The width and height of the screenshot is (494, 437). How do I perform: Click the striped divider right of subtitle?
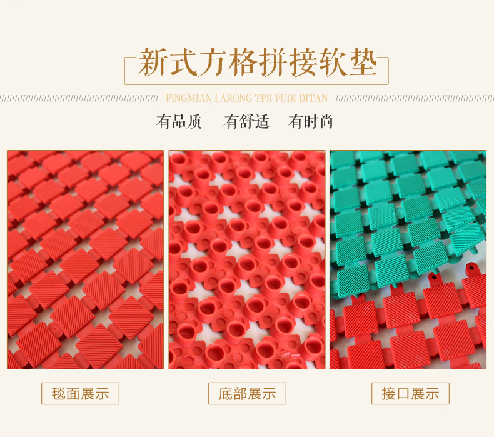click(x=415, y=98)
